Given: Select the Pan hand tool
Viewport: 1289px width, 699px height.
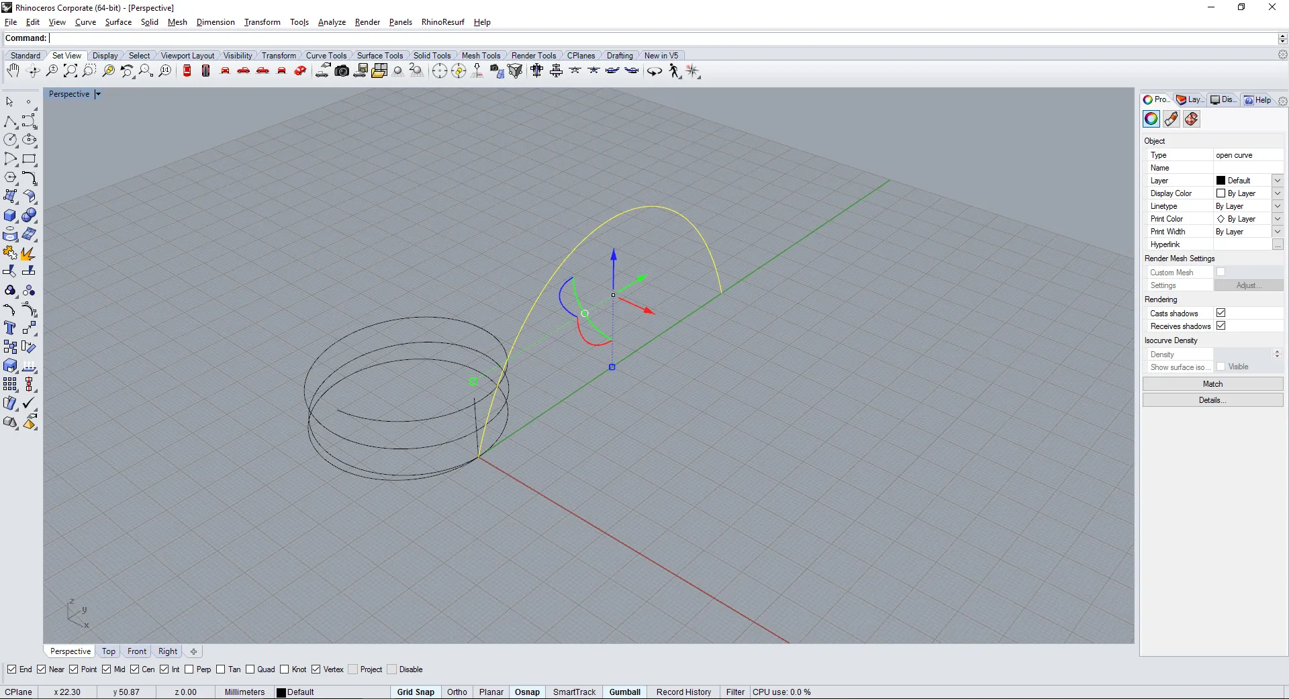Looking at the screenshot, I should tap(12, 71).
